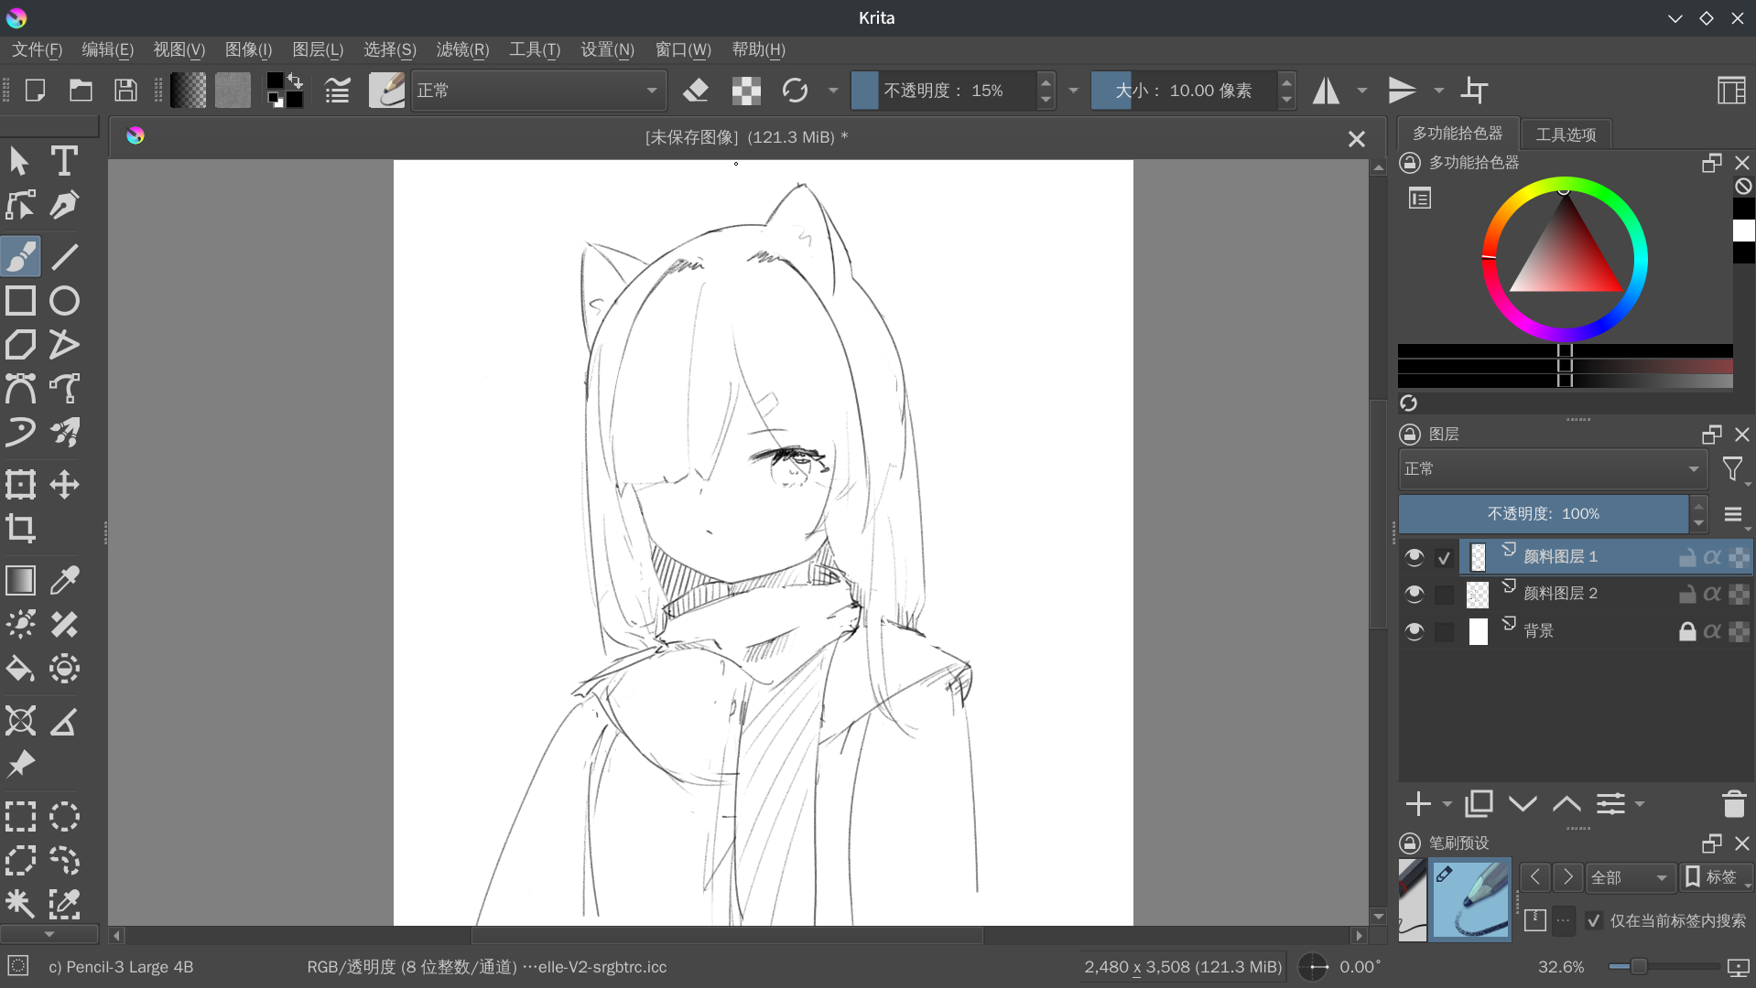Select the Ellipse shape tool
Viewport: 1756px width, 988px height.
64,301
